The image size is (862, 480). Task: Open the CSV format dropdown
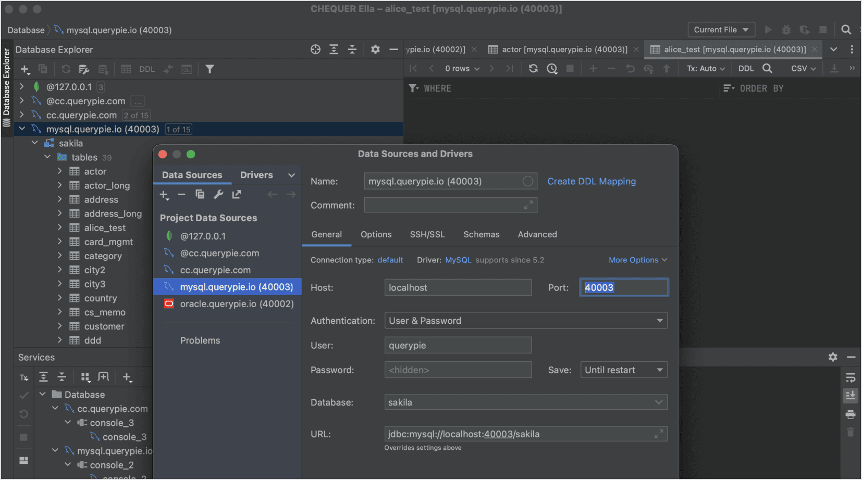point(803,68)
